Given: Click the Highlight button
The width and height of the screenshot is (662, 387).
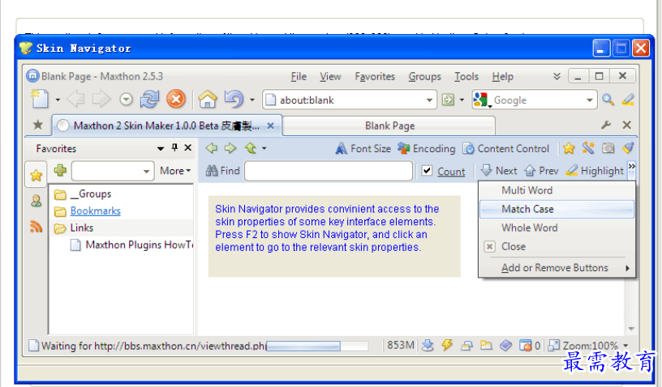Looking at the screenshot, I should (x=595, y=171).
